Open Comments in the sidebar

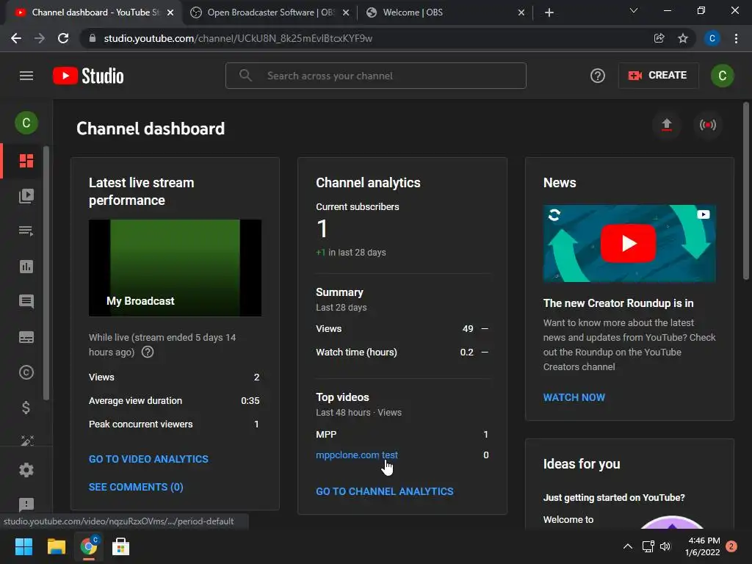(x=26, y=302)
